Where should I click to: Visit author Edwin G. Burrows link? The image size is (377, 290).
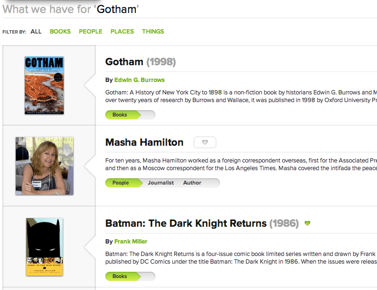coord(139,80)
